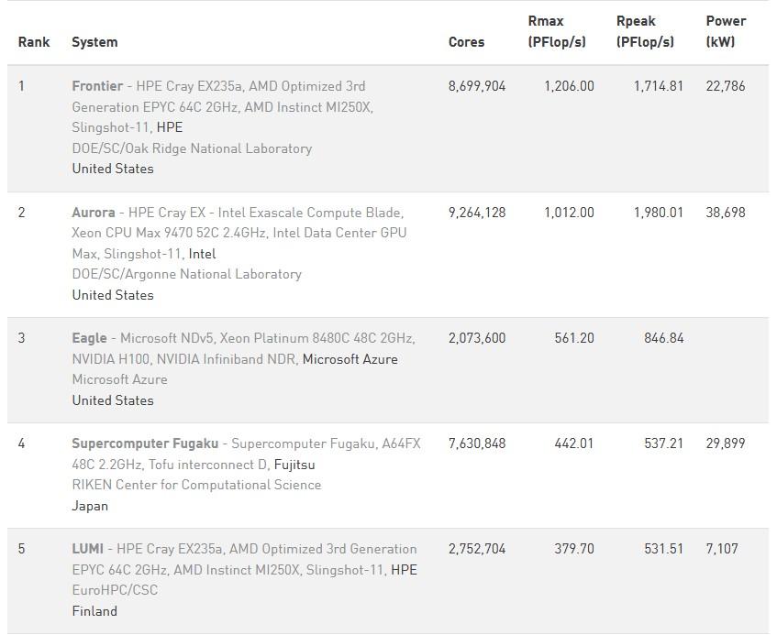The image size is (777, 635).
Task: Select RIKEN Center for Computational Science
Action: point(196,485)
